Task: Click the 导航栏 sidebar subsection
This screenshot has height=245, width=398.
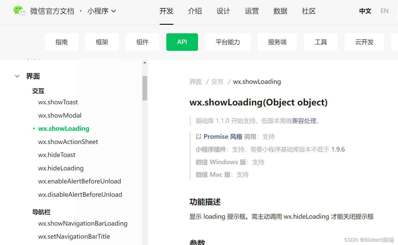Action: [41, 212]
